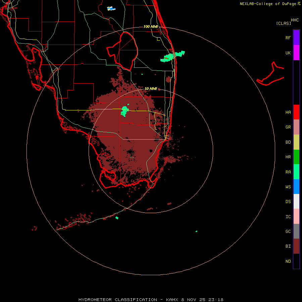This screenshot has width=302, height=302.
Task: Click the ND black legend swatch
Action: [x=296, y=261]
